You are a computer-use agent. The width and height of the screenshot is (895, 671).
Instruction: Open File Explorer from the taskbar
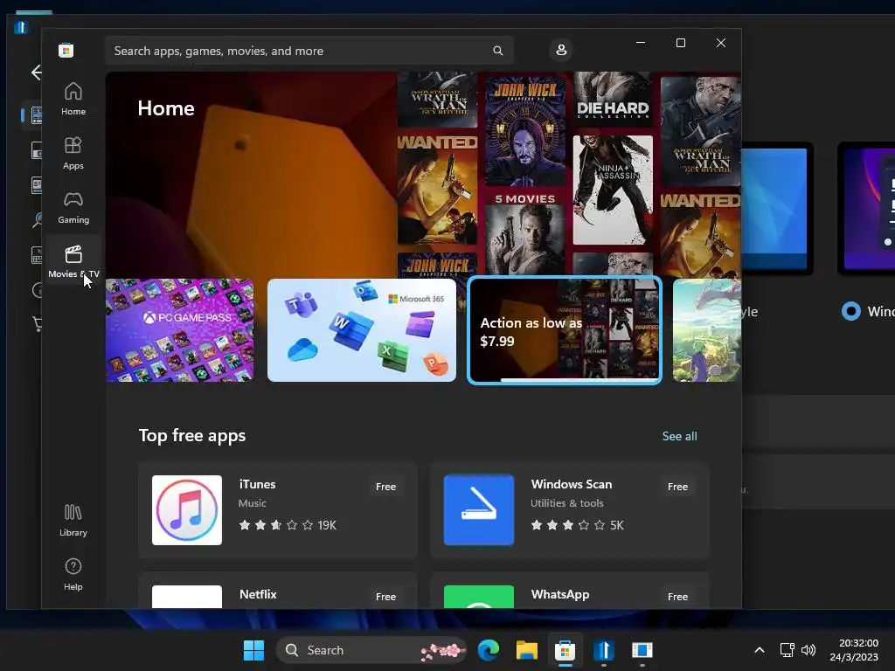527,650
